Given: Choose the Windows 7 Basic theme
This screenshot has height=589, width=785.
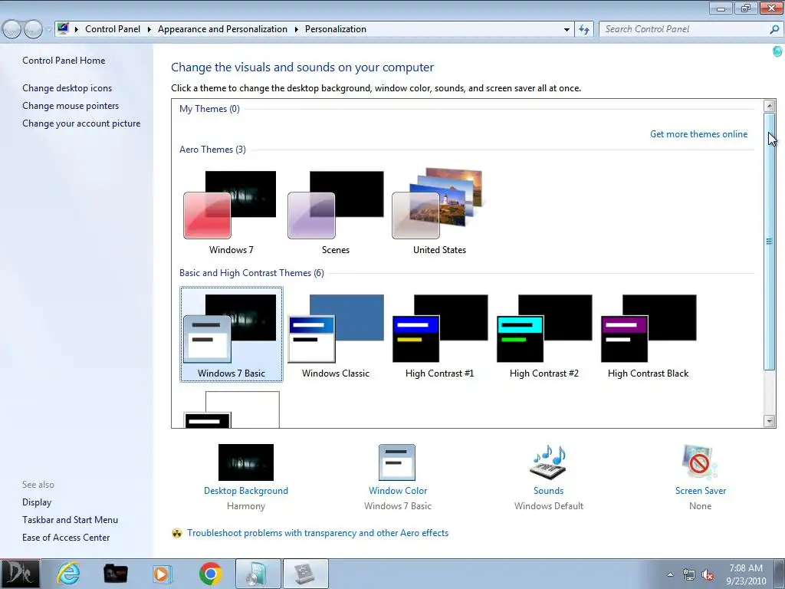Looking at the screenshot, I should [x=231, y=334].
